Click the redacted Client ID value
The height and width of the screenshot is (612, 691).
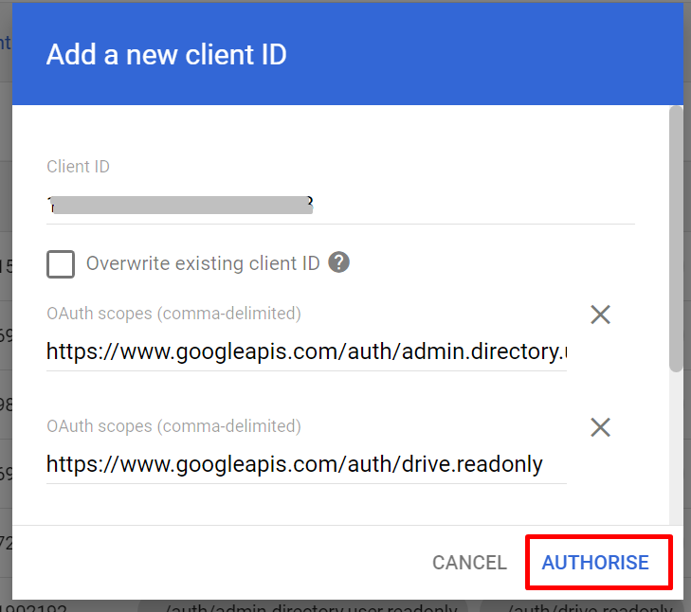[x=182, y=205]
